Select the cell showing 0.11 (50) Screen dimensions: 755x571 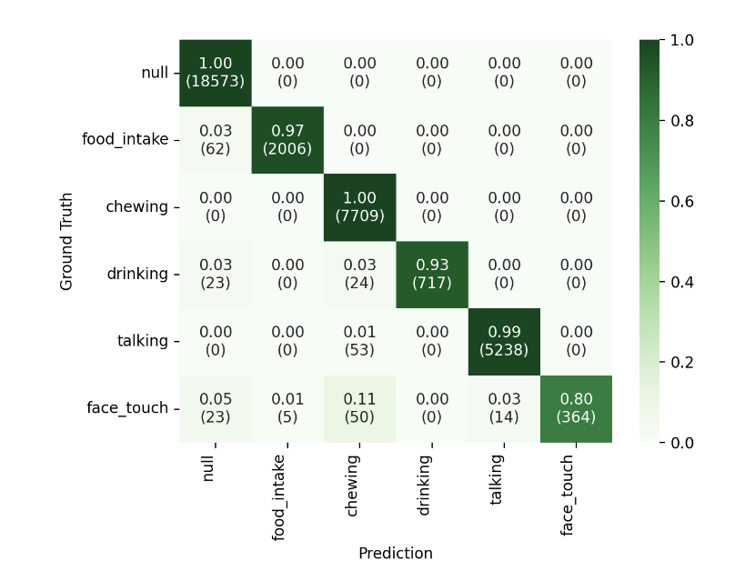click(359, 409)
